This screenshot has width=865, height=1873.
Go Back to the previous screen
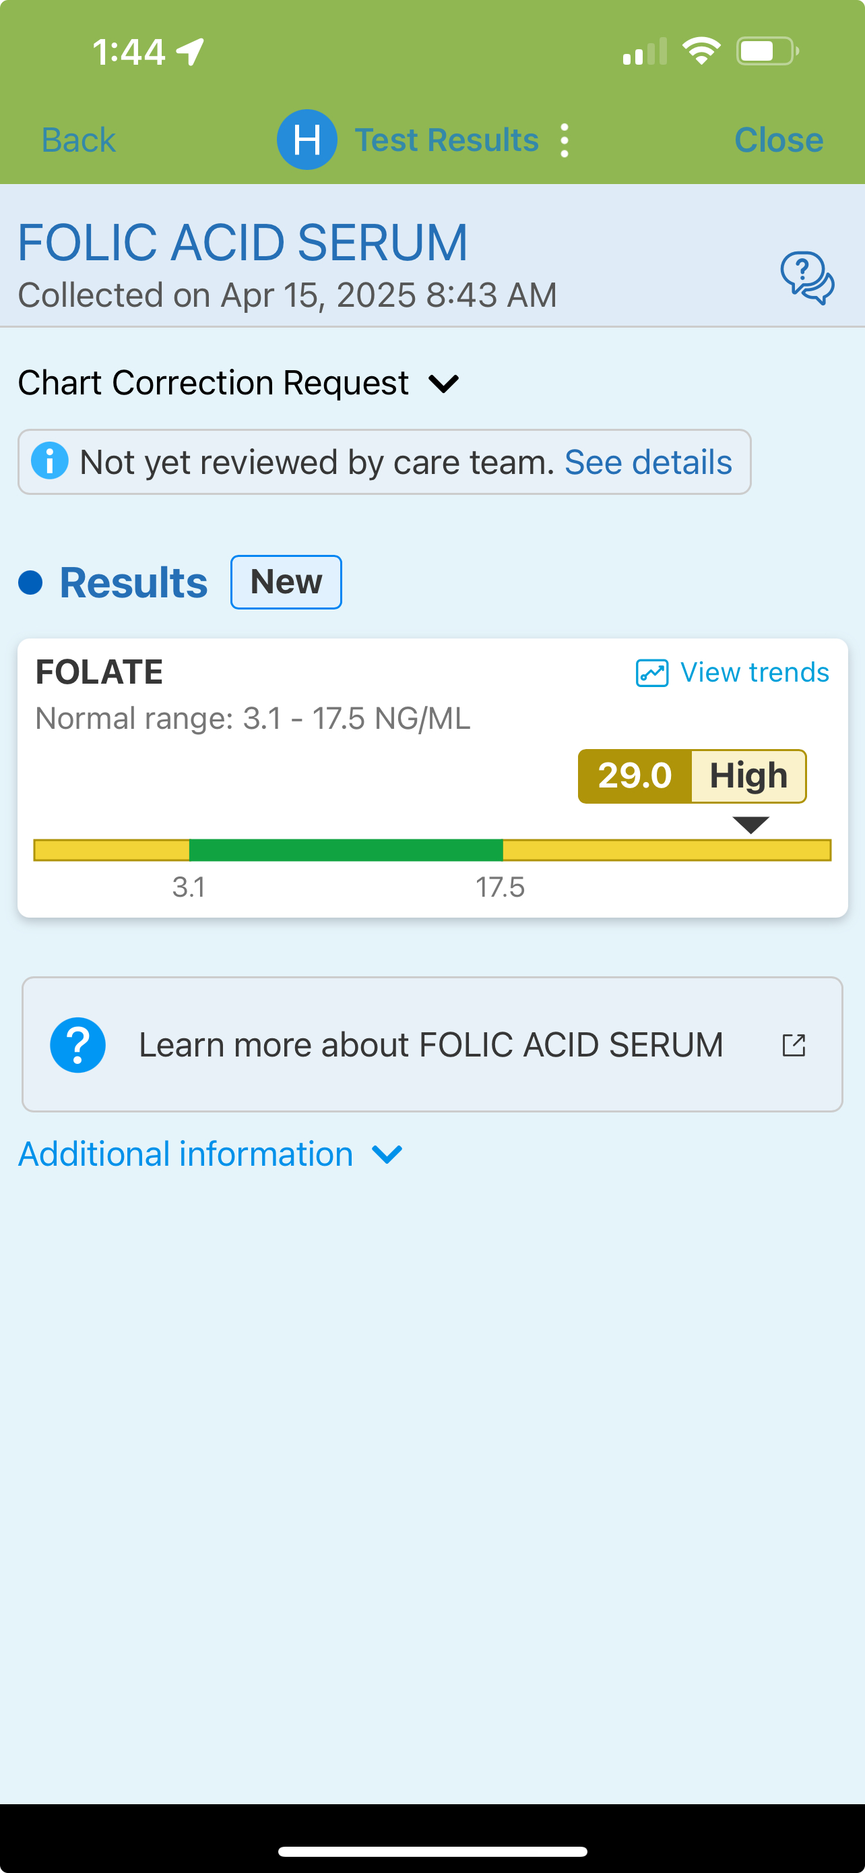[x=78, y=140]
